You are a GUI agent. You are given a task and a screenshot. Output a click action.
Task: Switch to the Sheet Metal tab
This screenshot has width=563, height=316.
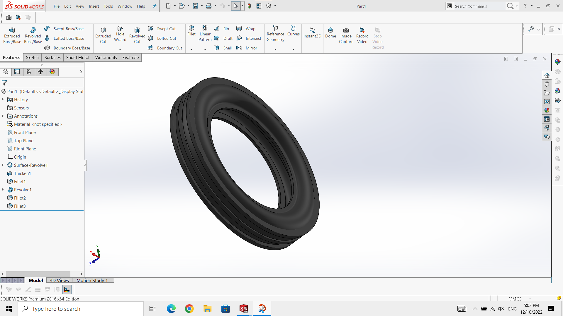tap(78, 58)
